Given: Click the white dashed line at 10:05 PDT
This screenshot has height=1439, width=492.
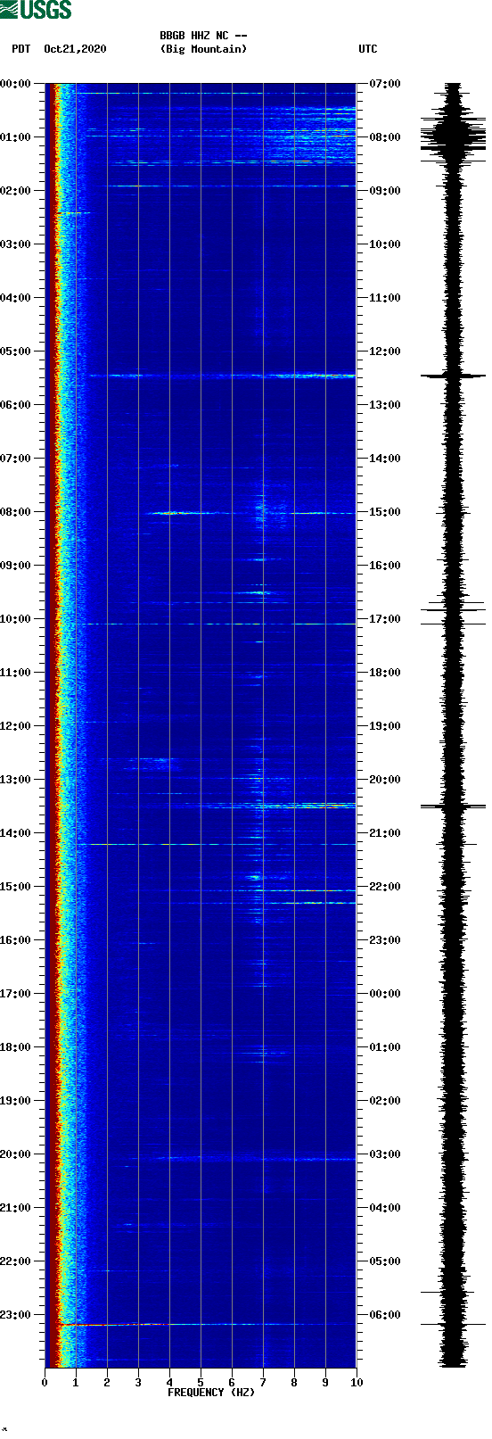Looking at the screenshot, I should [217, 624].
